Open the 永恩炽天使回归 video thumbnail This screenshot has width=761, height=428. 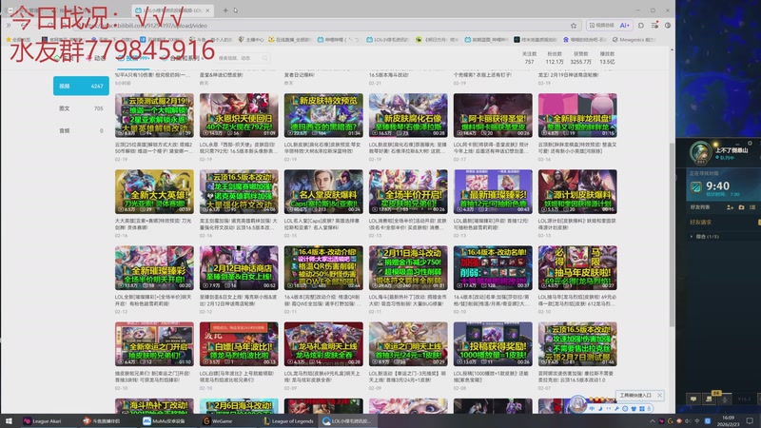[x=239, y=115]
